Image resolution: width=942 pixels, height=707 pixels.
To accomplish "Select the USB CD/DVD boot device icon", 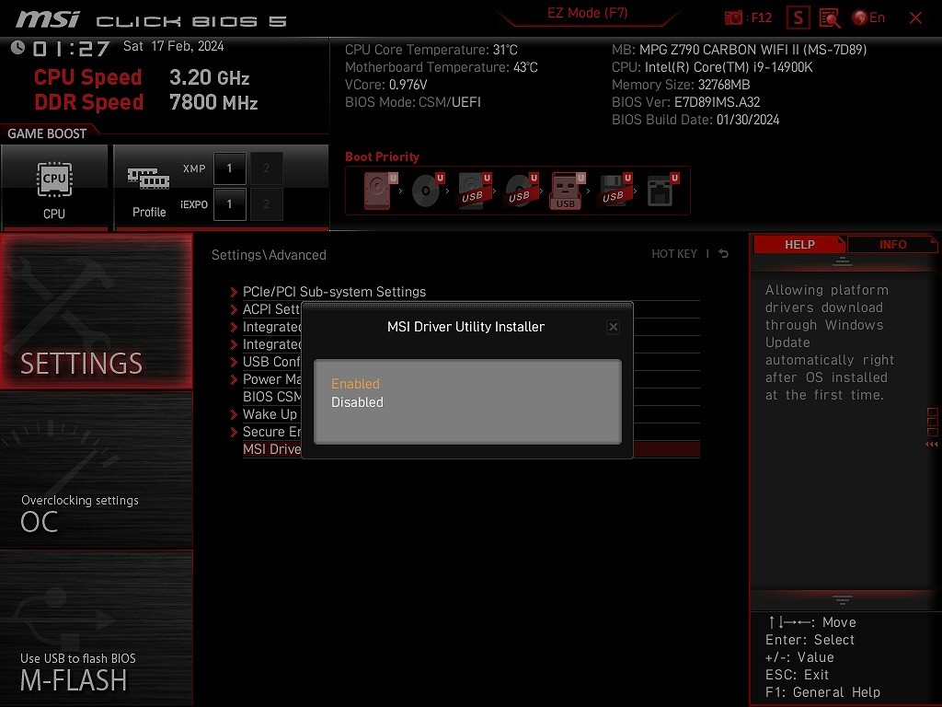I will pyautogui.click(x=522, y=191).
